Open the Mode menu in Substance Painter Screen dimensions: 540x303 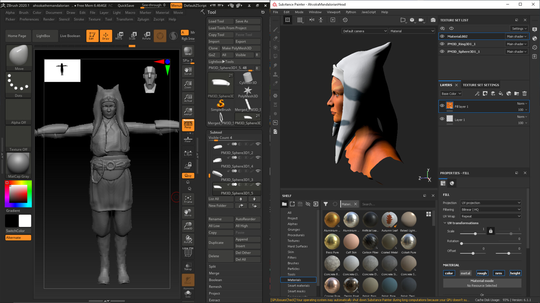point(299,12)
